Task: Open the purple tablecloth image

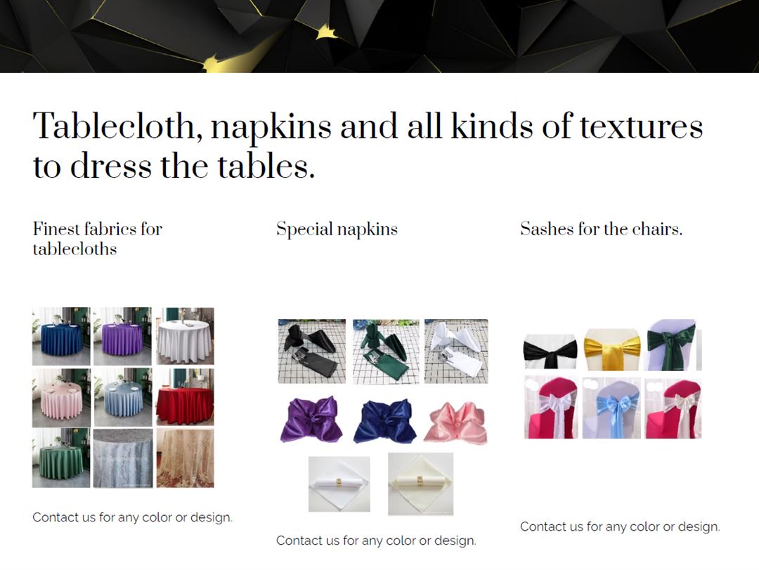Action: coord(122,336)
